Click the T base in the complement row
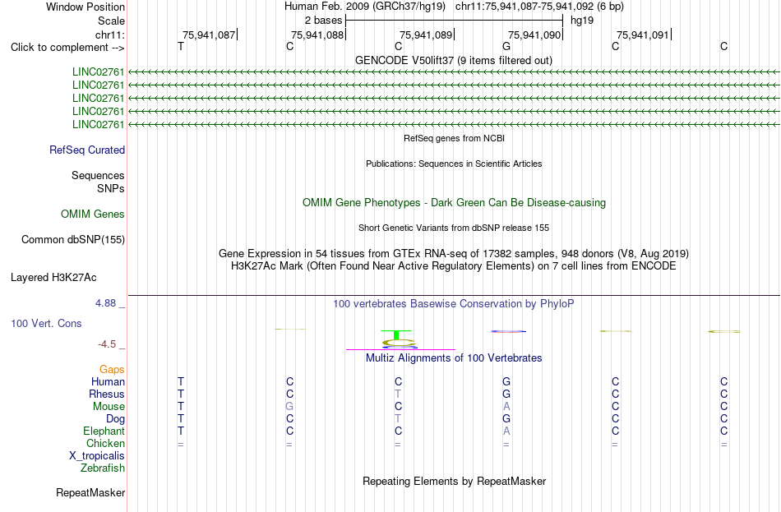This screenshot has height=512, width=781. tap(181, 46)
